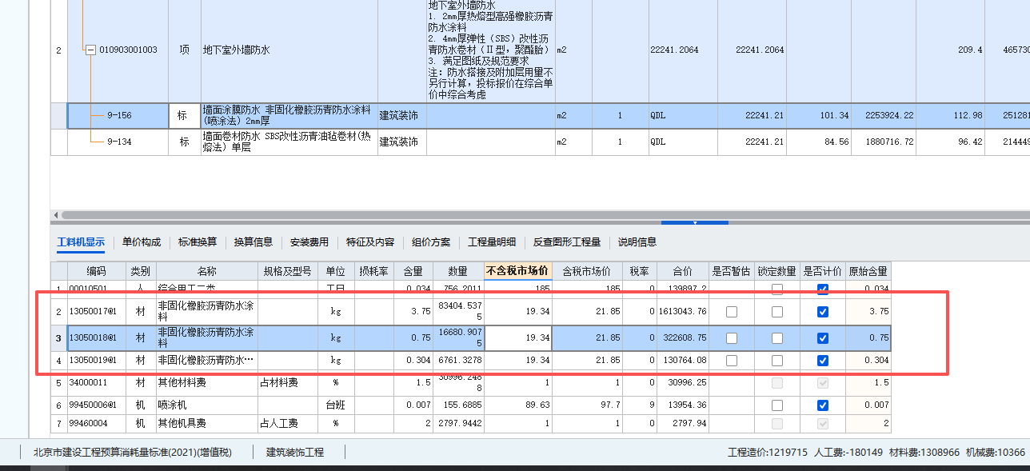Click the 130764.08 total cell

[682, 361]
